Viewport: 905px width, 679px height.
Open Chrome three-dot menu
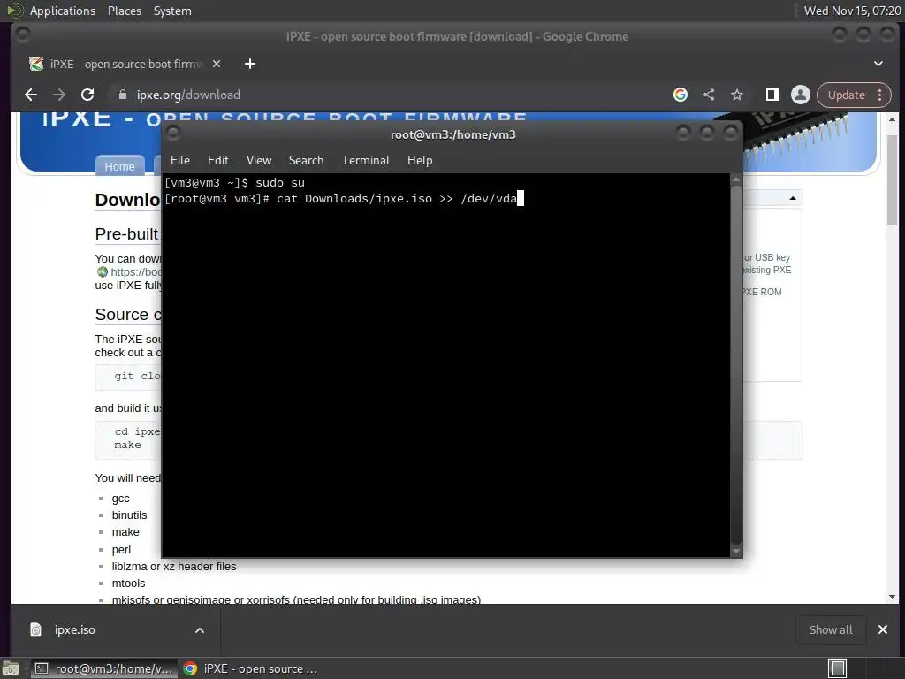point(880,95)
